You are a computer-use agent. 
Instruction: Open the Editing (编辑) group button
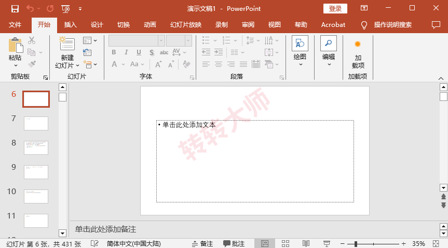pos(329,51)
